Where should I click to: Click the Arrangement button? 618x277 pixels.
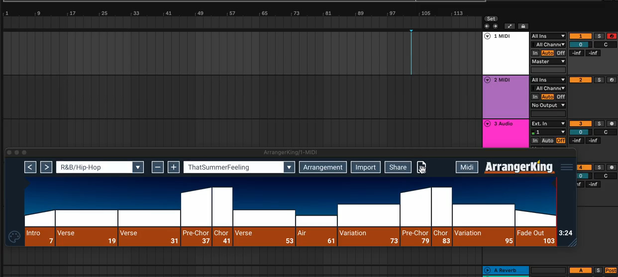322,167
